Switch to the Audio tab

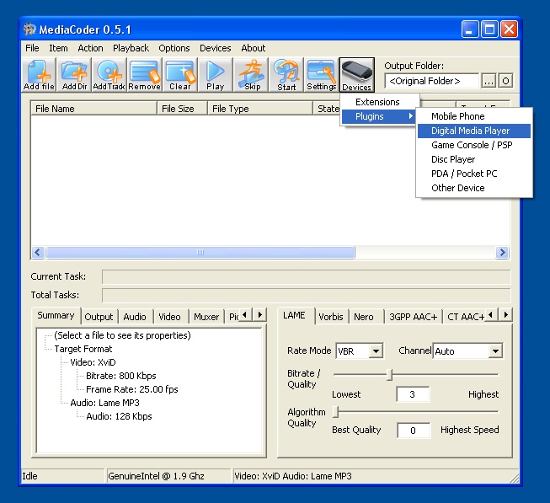[135, 317]
